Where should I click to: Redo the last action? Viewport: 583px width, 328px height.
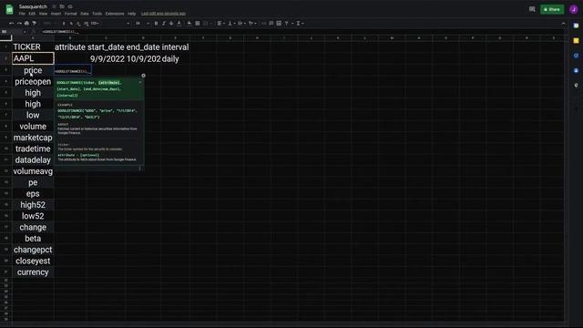click(19, 23)
